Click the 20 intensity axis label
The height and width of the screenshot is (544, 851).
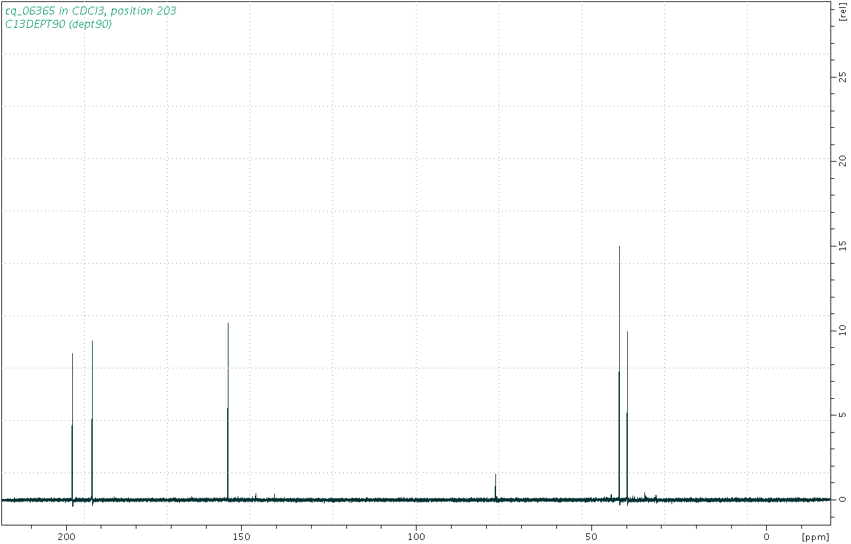pos(842,160)
